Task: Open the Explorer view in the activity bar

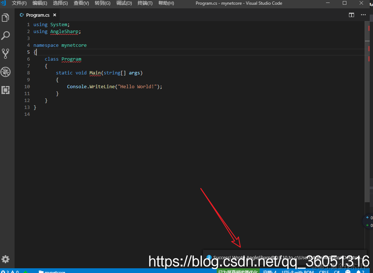Action: 5,18
